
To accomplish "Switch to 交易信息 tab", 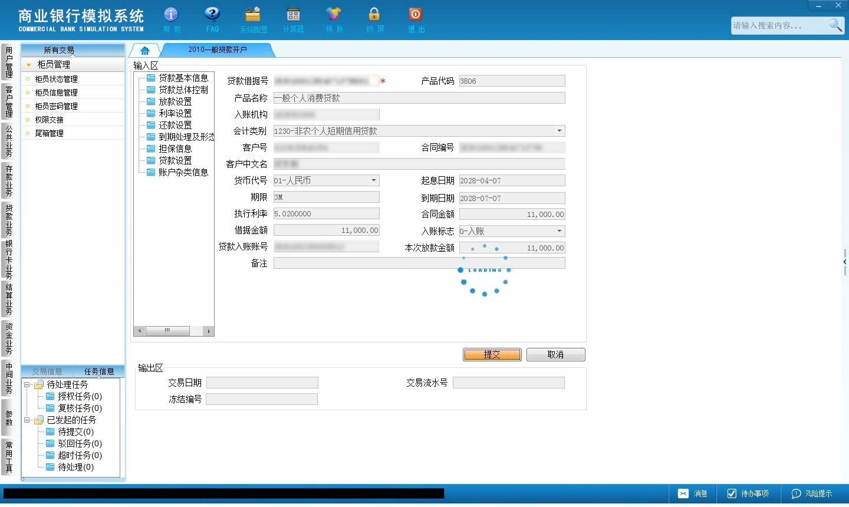I will click(47, 371).
